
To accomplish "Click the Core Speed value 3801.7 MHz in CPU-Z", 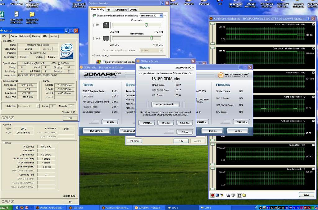I will [x=27, y=85].
